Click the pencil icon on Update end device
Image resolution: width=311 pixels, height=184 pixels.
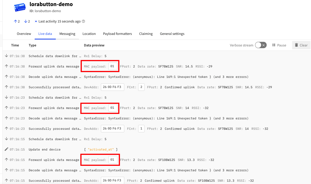pos(6,149)
